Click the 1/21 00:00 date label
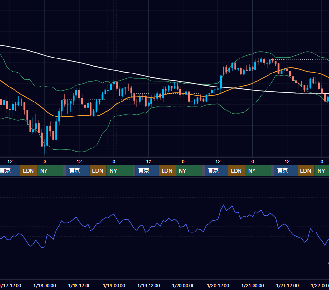The image size is (329, 290). point(253,285)
